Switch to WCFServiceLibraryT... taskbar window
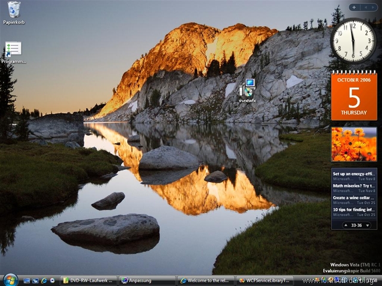Viewport: 382px width, 286px height. [x=264, y=281]
